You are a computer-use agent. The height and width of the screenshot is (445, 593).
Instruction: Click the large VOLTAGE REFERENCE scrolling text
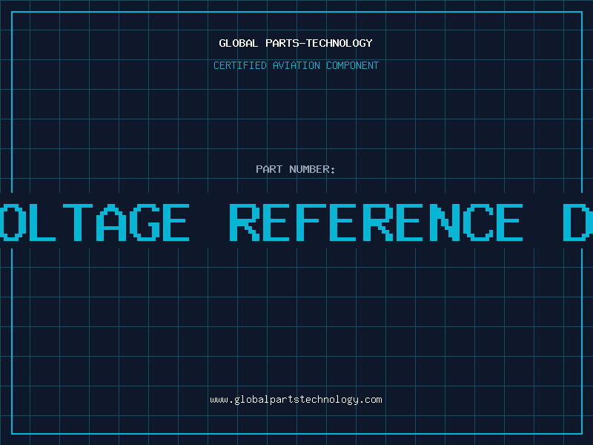[x=296, y=222]
